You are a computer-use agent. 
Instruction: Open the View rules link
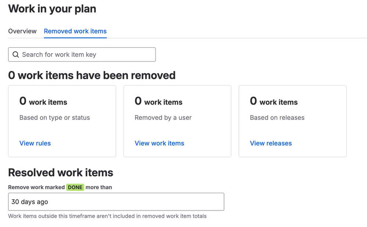[x=35, y=143]
